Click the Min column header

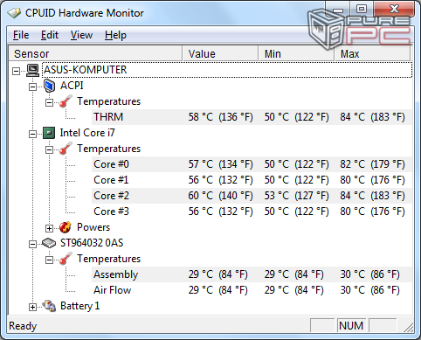tap(296, 53)
